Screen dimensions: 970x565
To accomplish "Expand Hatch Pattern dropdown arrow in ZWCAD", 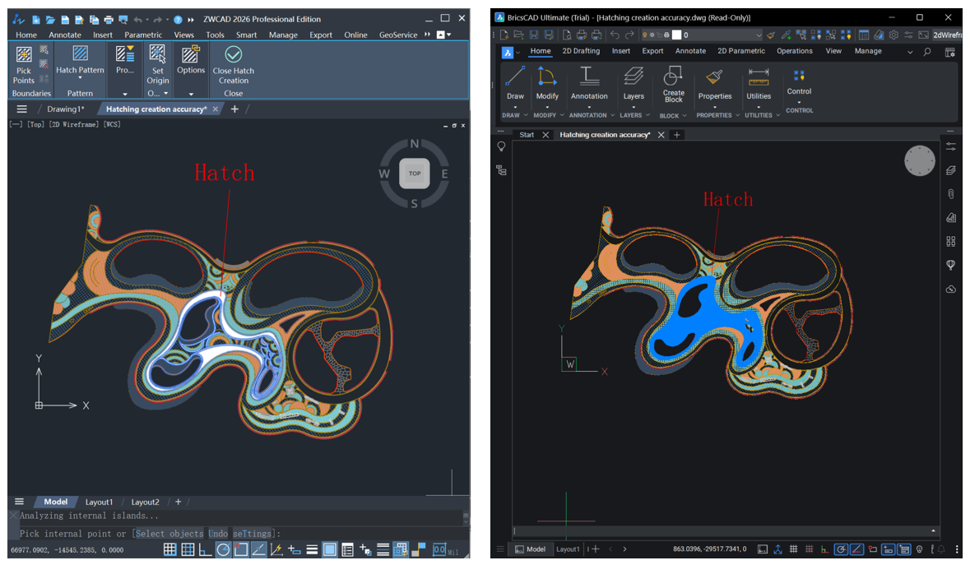I will [x=80, y=78].
